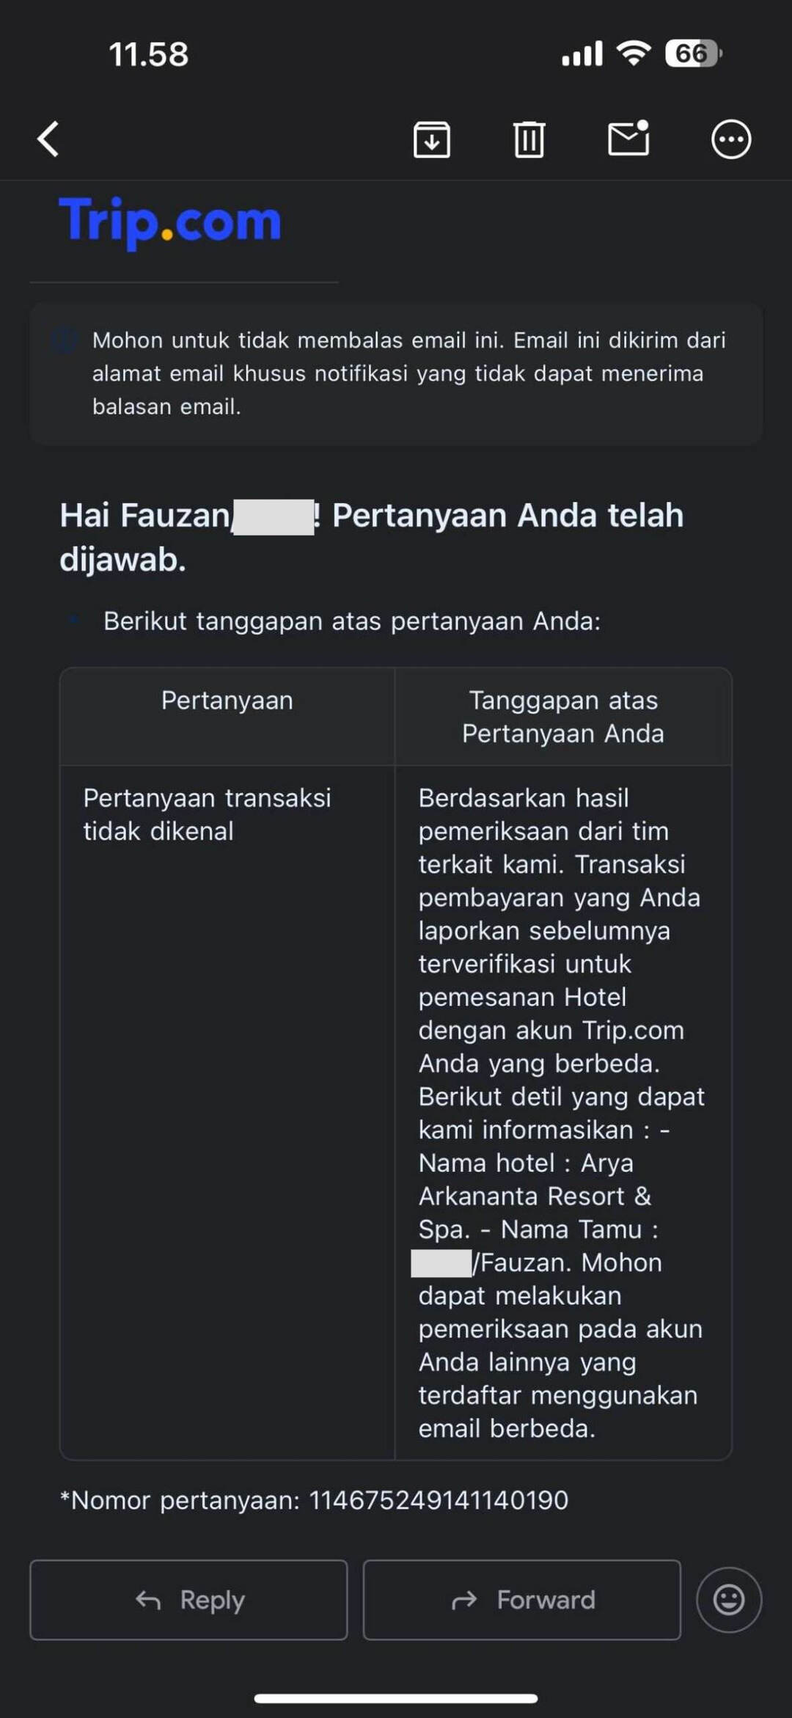Tap the 'Tanggapan atas Pertanyaan Anda' header
Image resolution: width=792 pixels, height=1718 pixels.
tap(563, 717)
